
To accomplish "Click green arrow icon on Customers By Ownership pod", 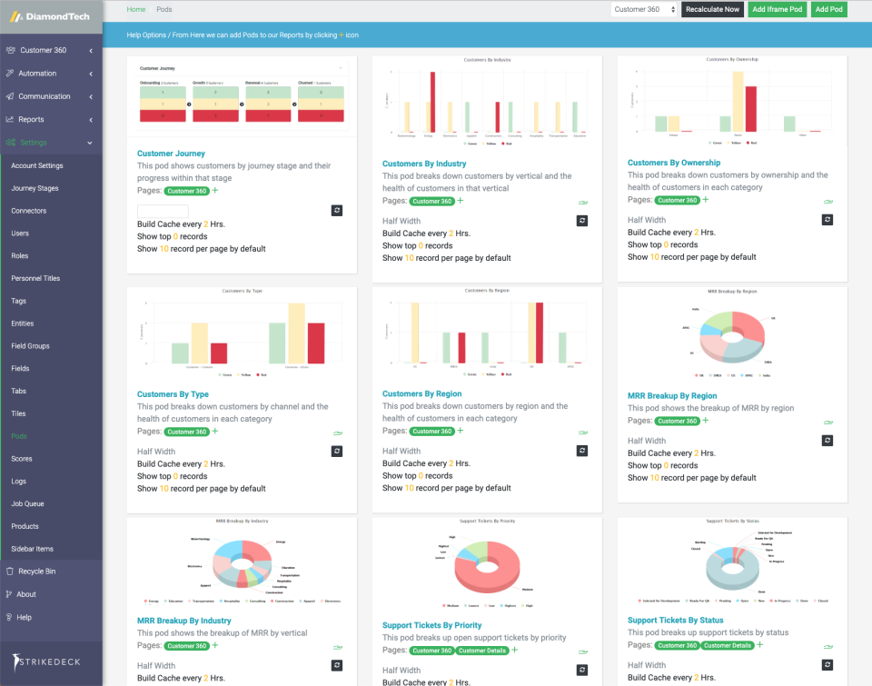I will coord(828,202).
